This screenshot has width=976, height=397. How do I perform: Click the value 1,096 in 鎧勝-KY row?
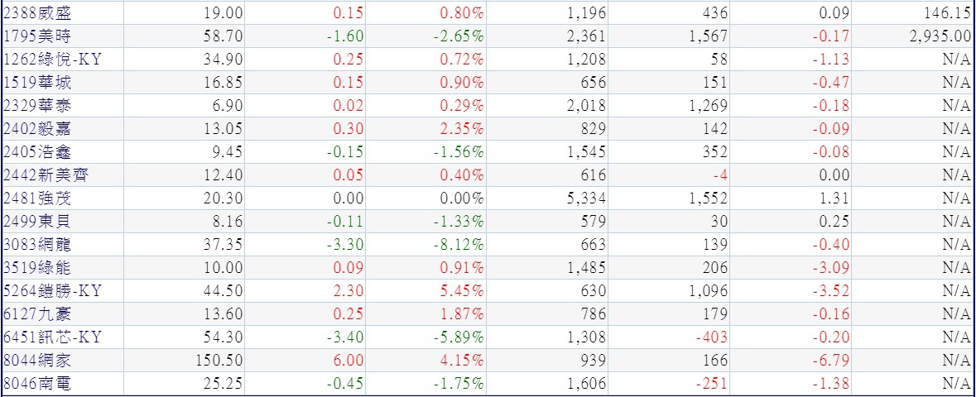[708, 291]
